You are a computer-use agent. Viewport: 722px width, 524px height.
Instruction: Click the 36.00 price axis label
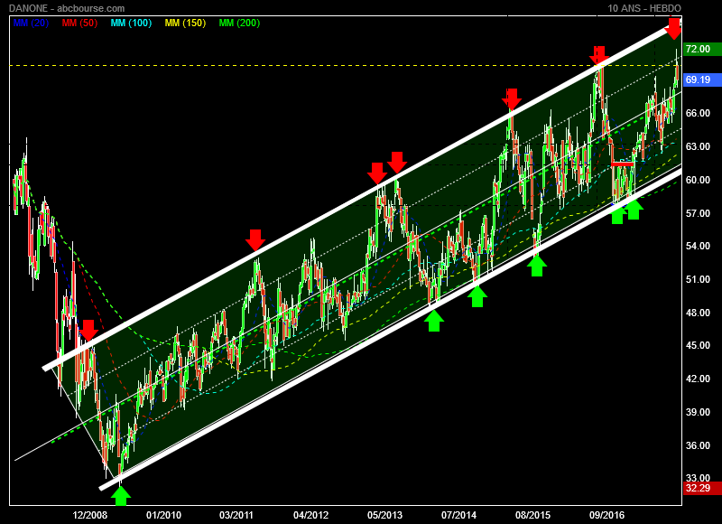698,445
